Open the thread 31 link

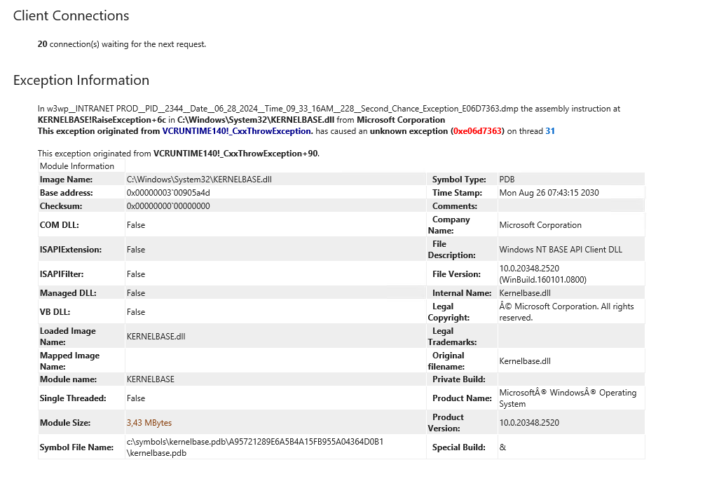pos(550,131)
